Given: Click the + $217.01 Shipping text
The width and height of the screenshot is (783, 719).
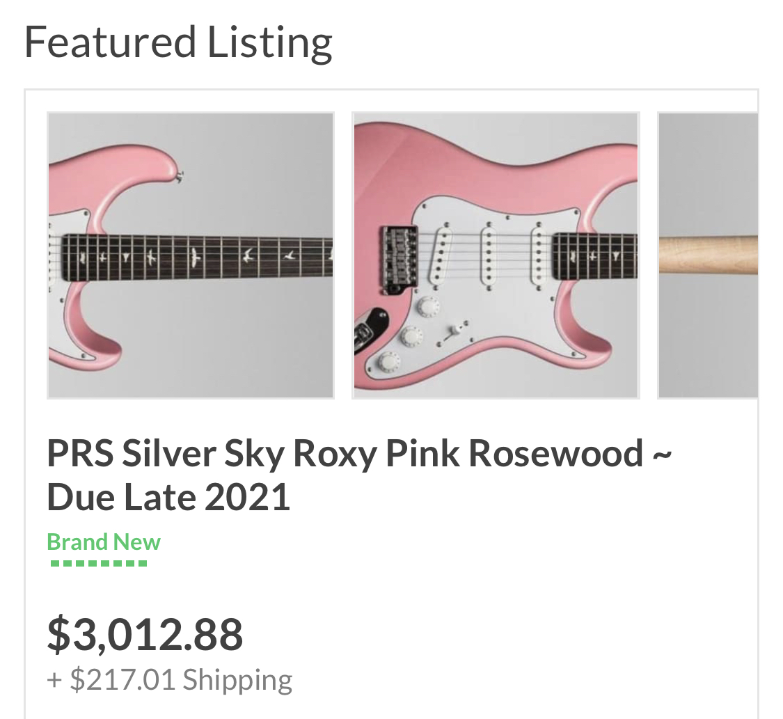Looking at the screenshot, I should (x=169, y=679).
